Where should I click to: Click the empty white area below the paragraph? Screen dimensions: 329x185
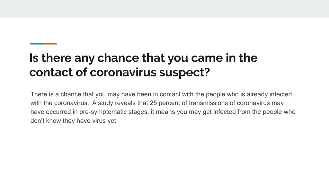pyautogui.click(x=164, y=155)
